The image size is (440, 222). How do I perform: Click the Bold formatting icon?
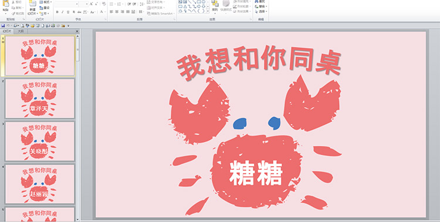tap(57, 12)
